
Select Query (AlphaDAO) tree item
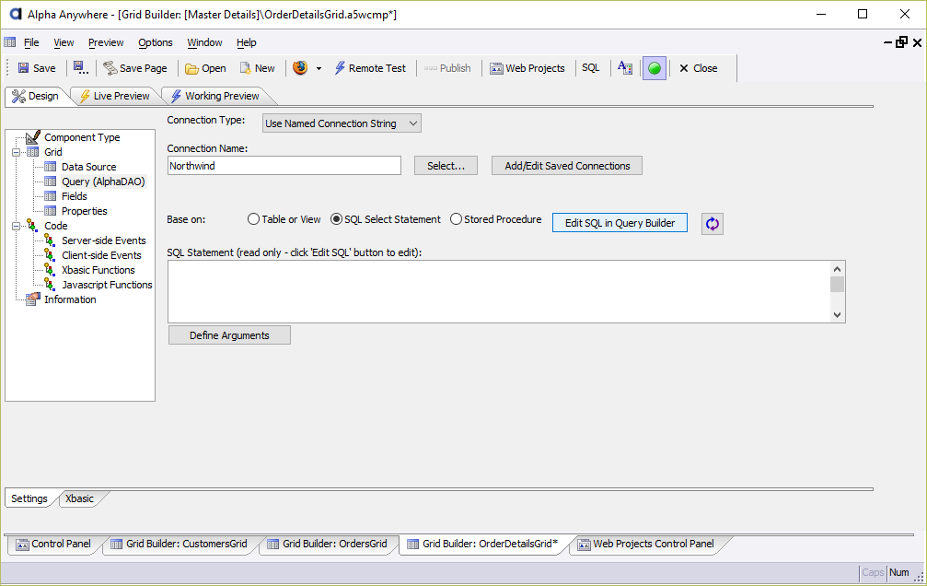103,182
